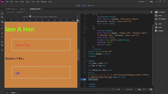Screen dimensions: 168x94
Task: Click the title tag text abuga
Action: (99, 54)
